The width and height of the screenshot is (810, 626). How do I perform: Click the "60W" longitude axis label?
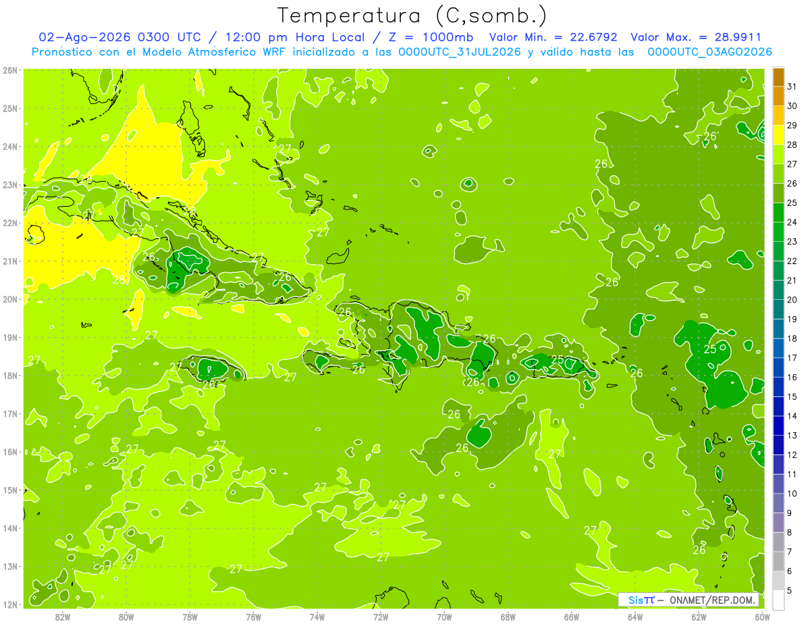[x=763, y=617]
